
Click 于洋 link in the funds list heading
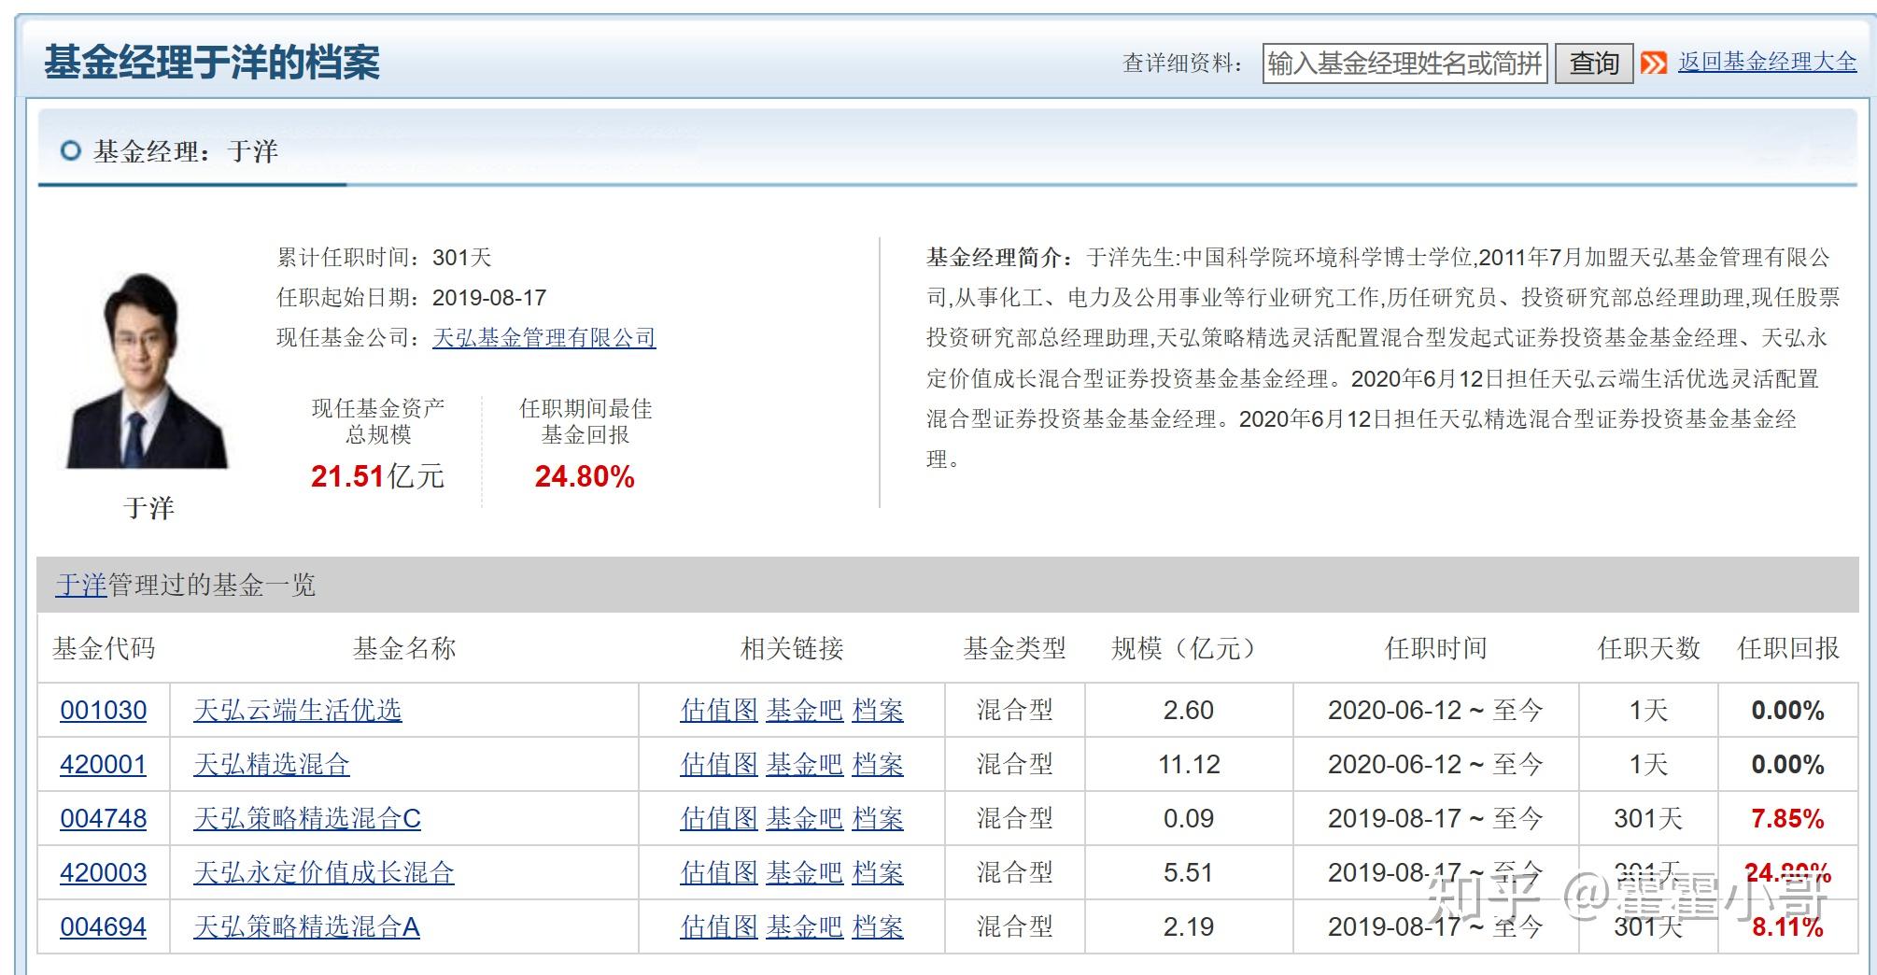81,586
